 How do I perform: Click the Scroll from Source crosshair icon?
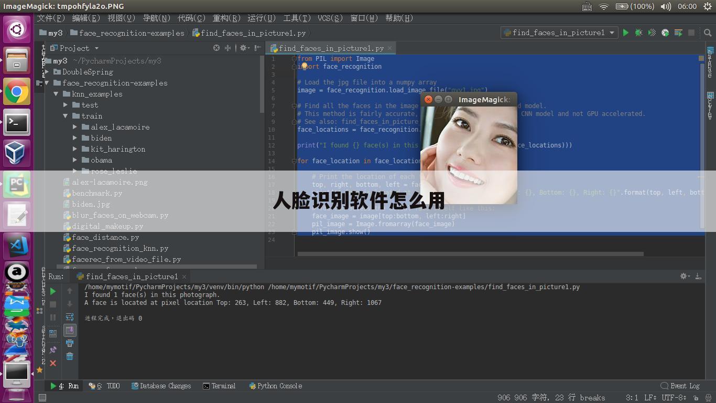tap(216, 48)
